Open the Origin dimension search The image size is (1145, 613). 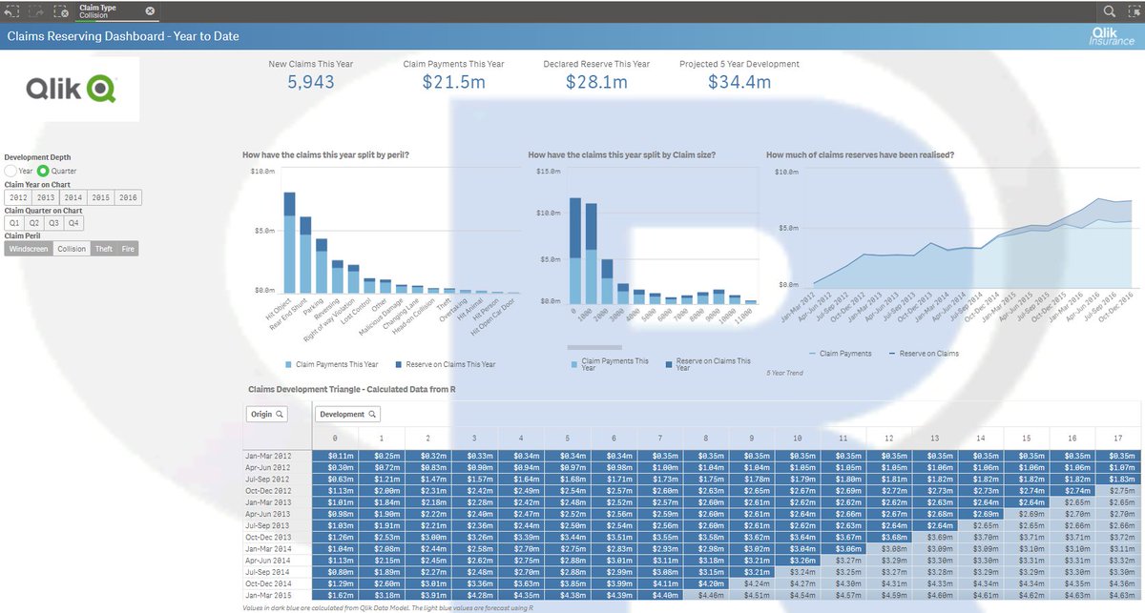tap(266, 414)
